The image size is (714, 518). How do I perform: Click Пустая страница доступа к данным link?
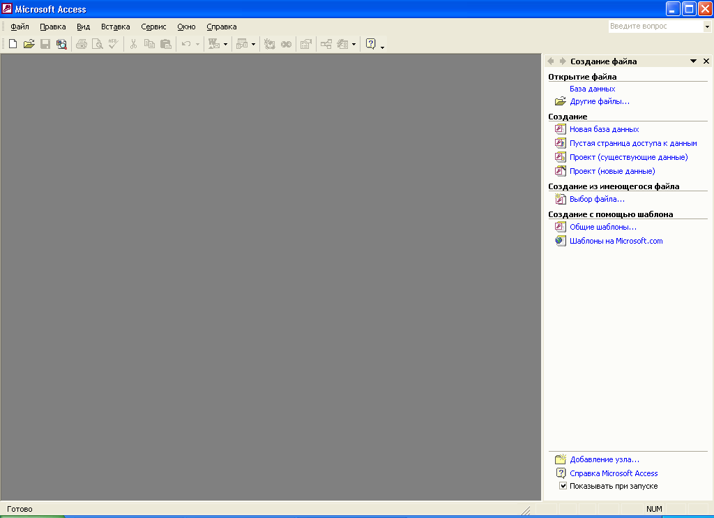click(633, 143)
